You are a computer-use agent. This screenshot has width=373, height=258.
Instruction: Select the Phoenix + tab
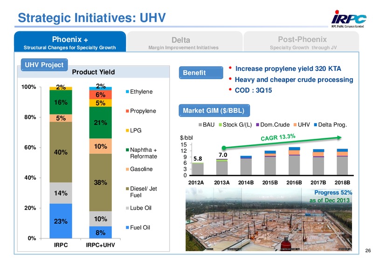pyautogui.click(x=69, y=41)
